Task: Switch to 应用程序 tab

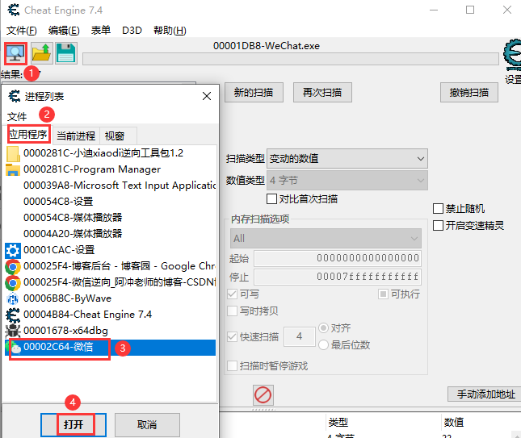Action: coord(28,135)
